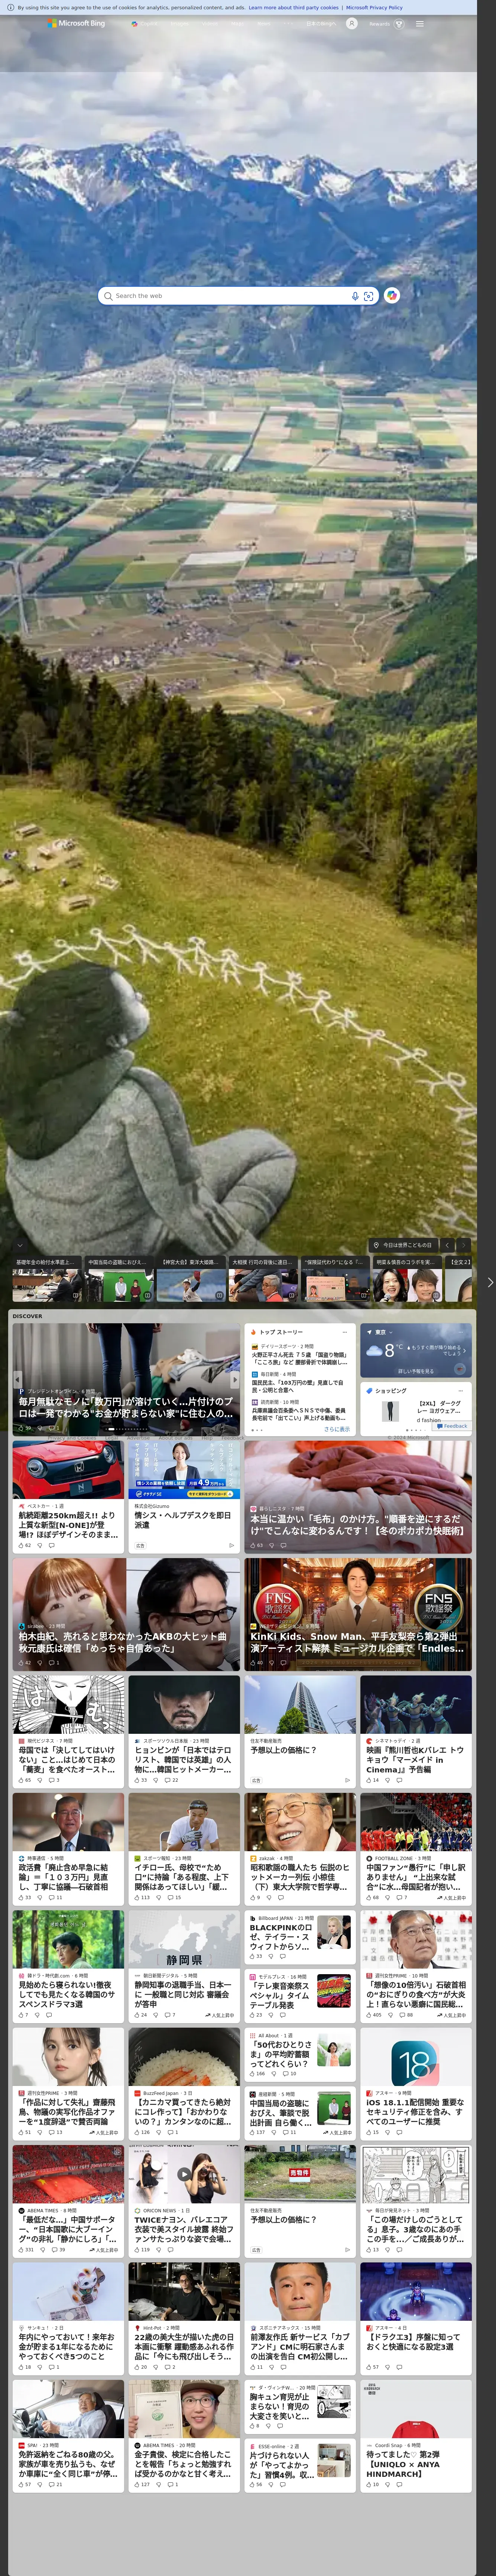The image size is (496, 2576).
Task: Open carousel story 【神宮大会】東洋大姫路
Action: pos(191,1279)
